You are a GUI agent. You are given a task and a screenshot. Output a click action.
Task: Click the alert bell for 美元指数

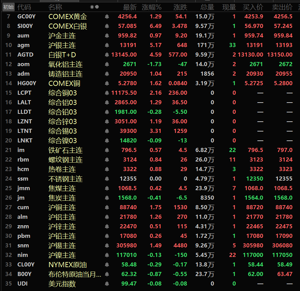[107, 284]
